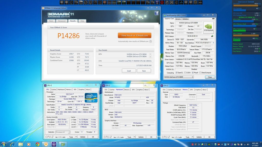The height and width of the screenshot is (147, 262).
Task: Open Caches tab in CPU-Z CPU-tab window
Action: pos(54,90)
